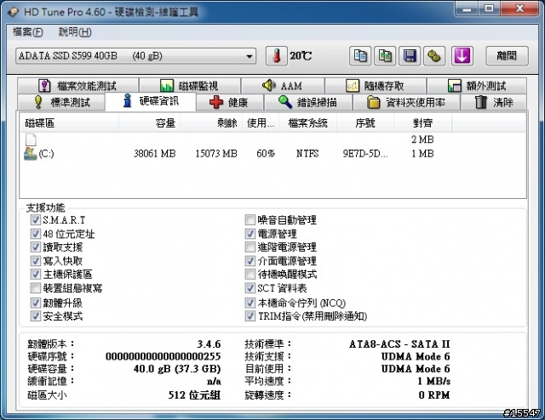Click the 2 MB alignment value
This screenshot has height=420, width=545.
coord(422,139)
